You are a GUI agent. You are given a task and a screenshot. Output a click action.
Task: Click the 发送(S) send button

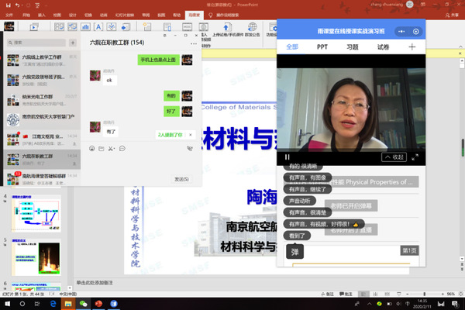[x=181, y=179]
